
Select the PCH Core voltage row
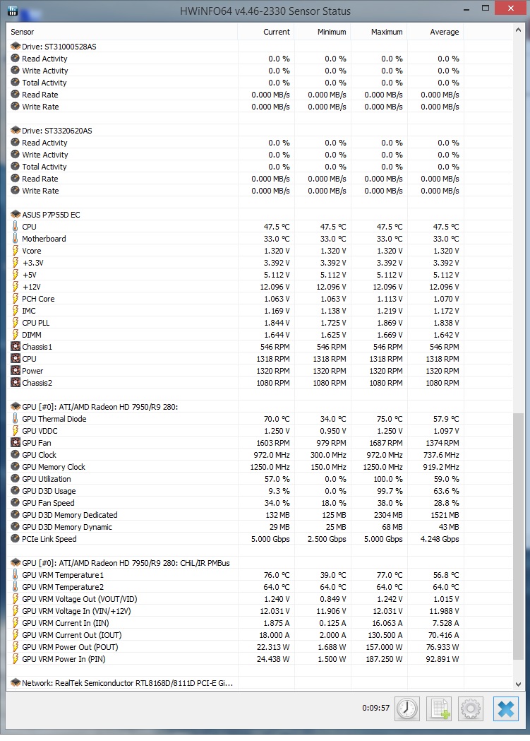(x=260, y=299)
